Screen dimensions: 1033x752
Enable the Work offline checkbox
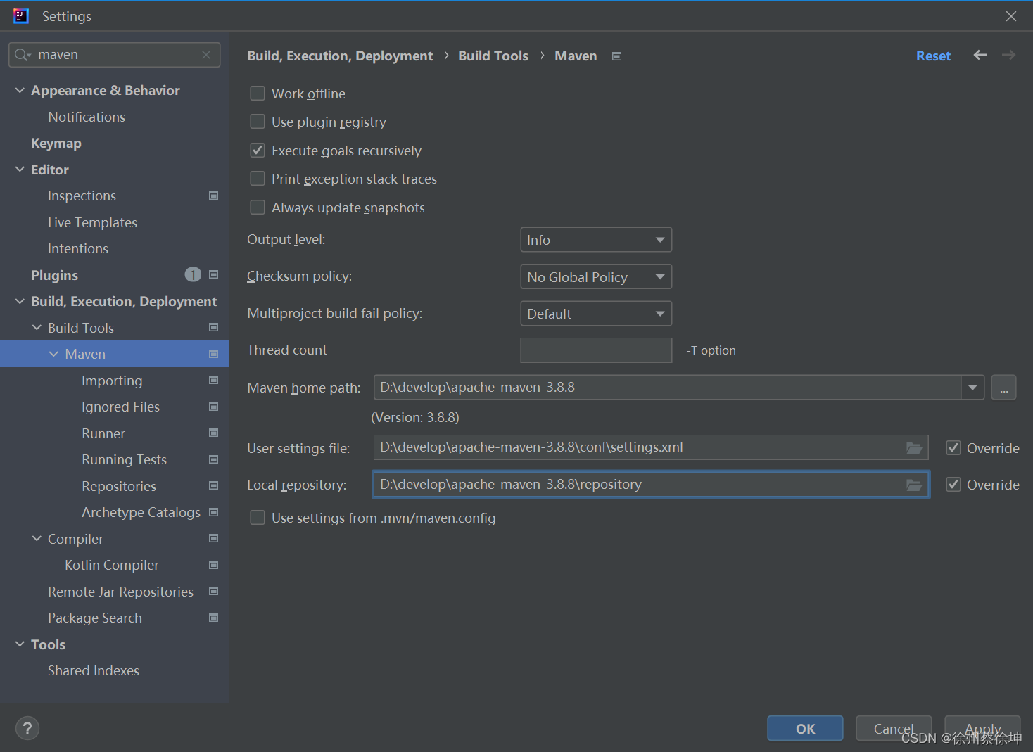click(258, 93)
